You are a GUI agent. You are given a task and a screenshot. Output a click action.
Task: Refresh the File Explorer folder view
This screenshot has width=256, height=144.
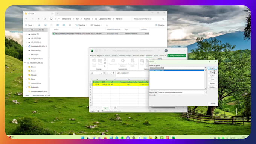45,19
